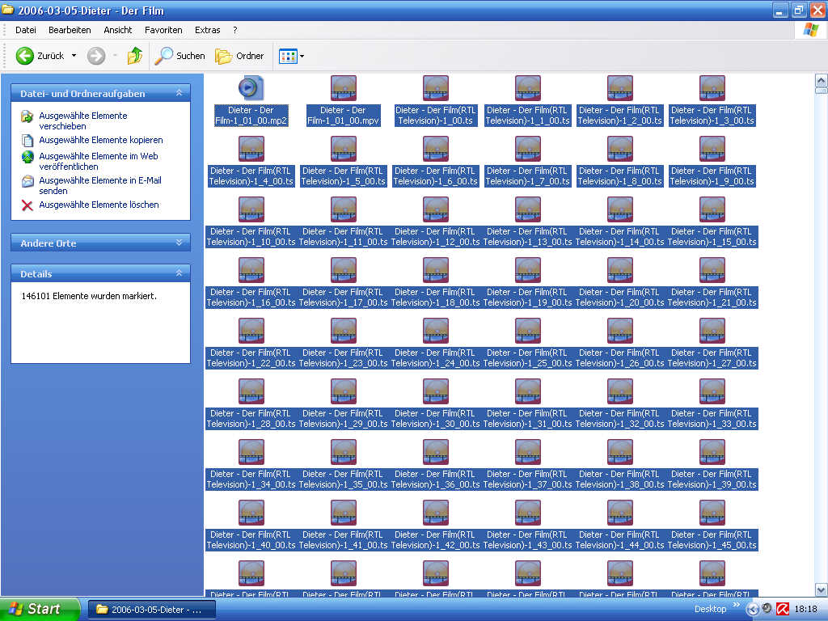This screenshot has height=621, width=828.
Task: Collapse the Details panel
Action: tap(179, 273)
